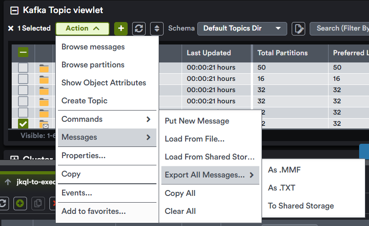Click the copy pages icon in bottom toolbar
This screenshot has height=226, width=369.
click(x=38, y=203)
